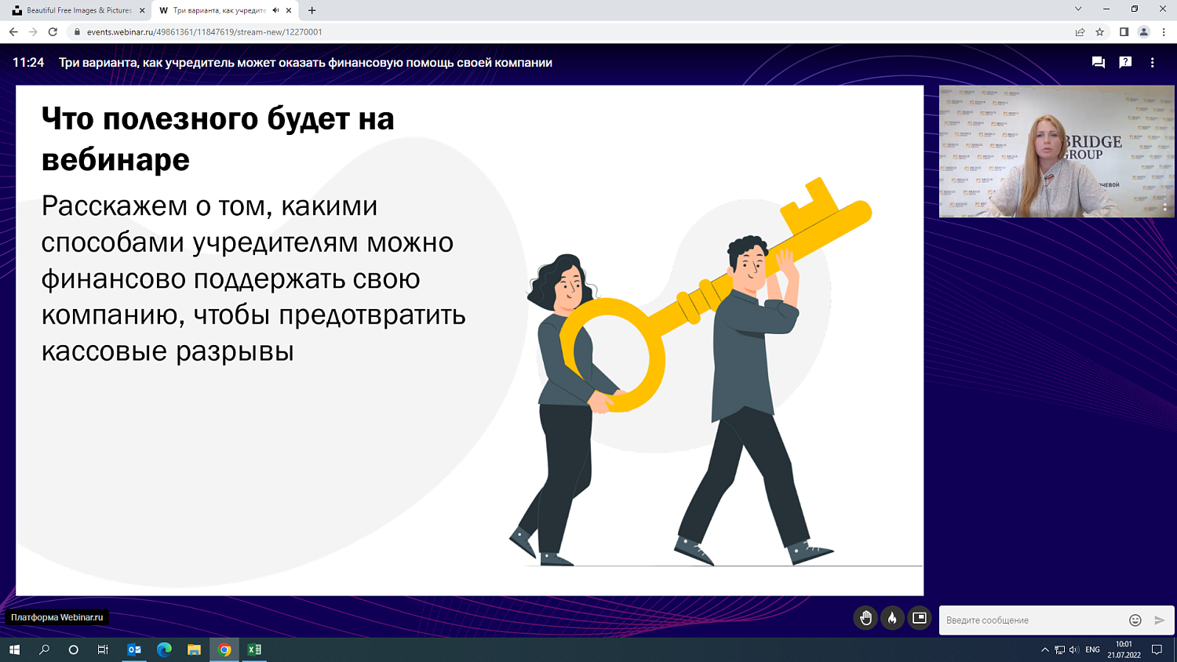The height and width of the screenshot is (662, 1177).
Task: Open the ENG language switcher
Action: [1094, 649]
